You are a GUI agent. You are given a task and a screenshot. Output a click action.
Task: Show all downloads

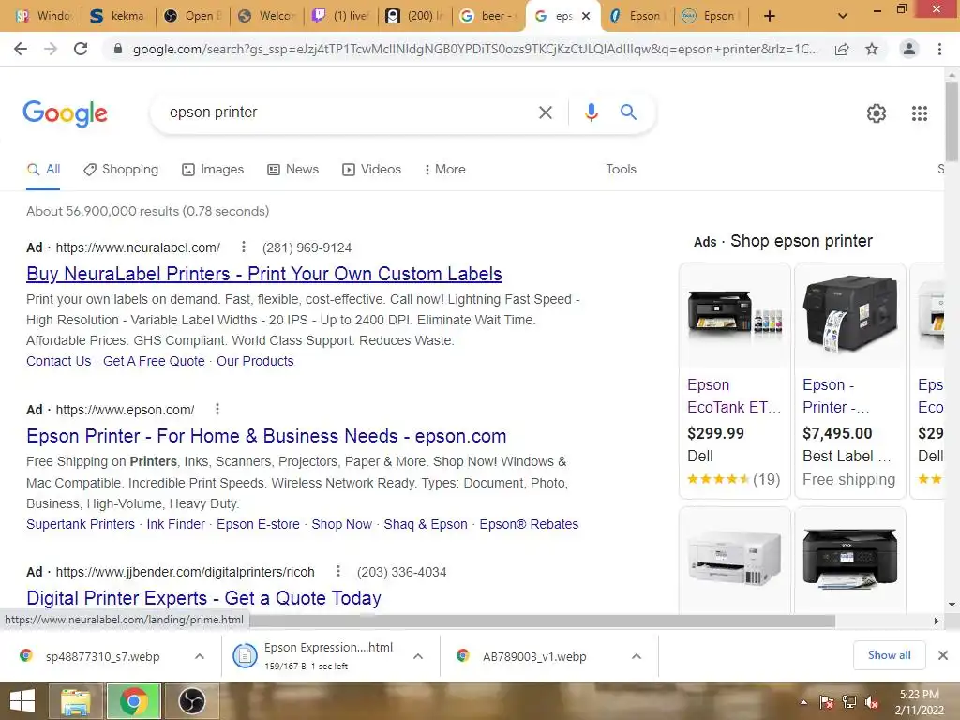pyautogui.click(x=889, y=655)
